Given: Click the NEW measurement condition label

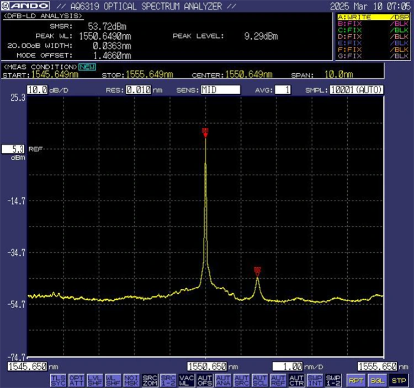Looking at the screenshot, I should (x=86, y=67).
